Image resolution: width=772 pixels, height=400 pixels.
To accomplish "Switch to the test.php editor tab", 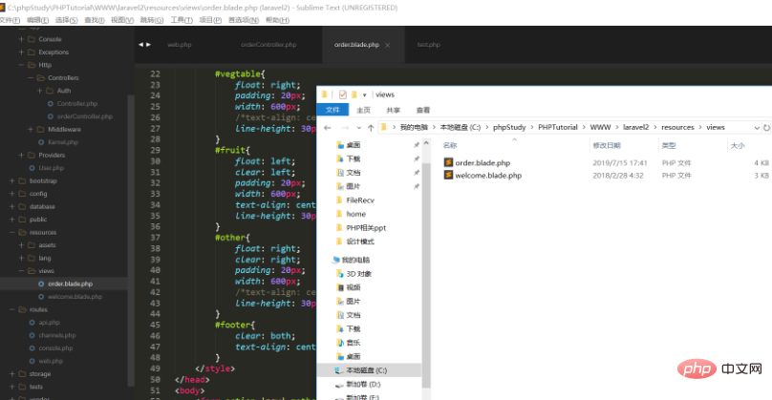I will click(429, 45).
